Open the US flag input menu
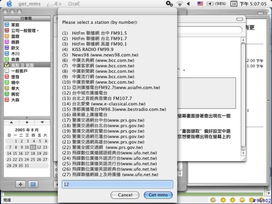 pos(200,3)
